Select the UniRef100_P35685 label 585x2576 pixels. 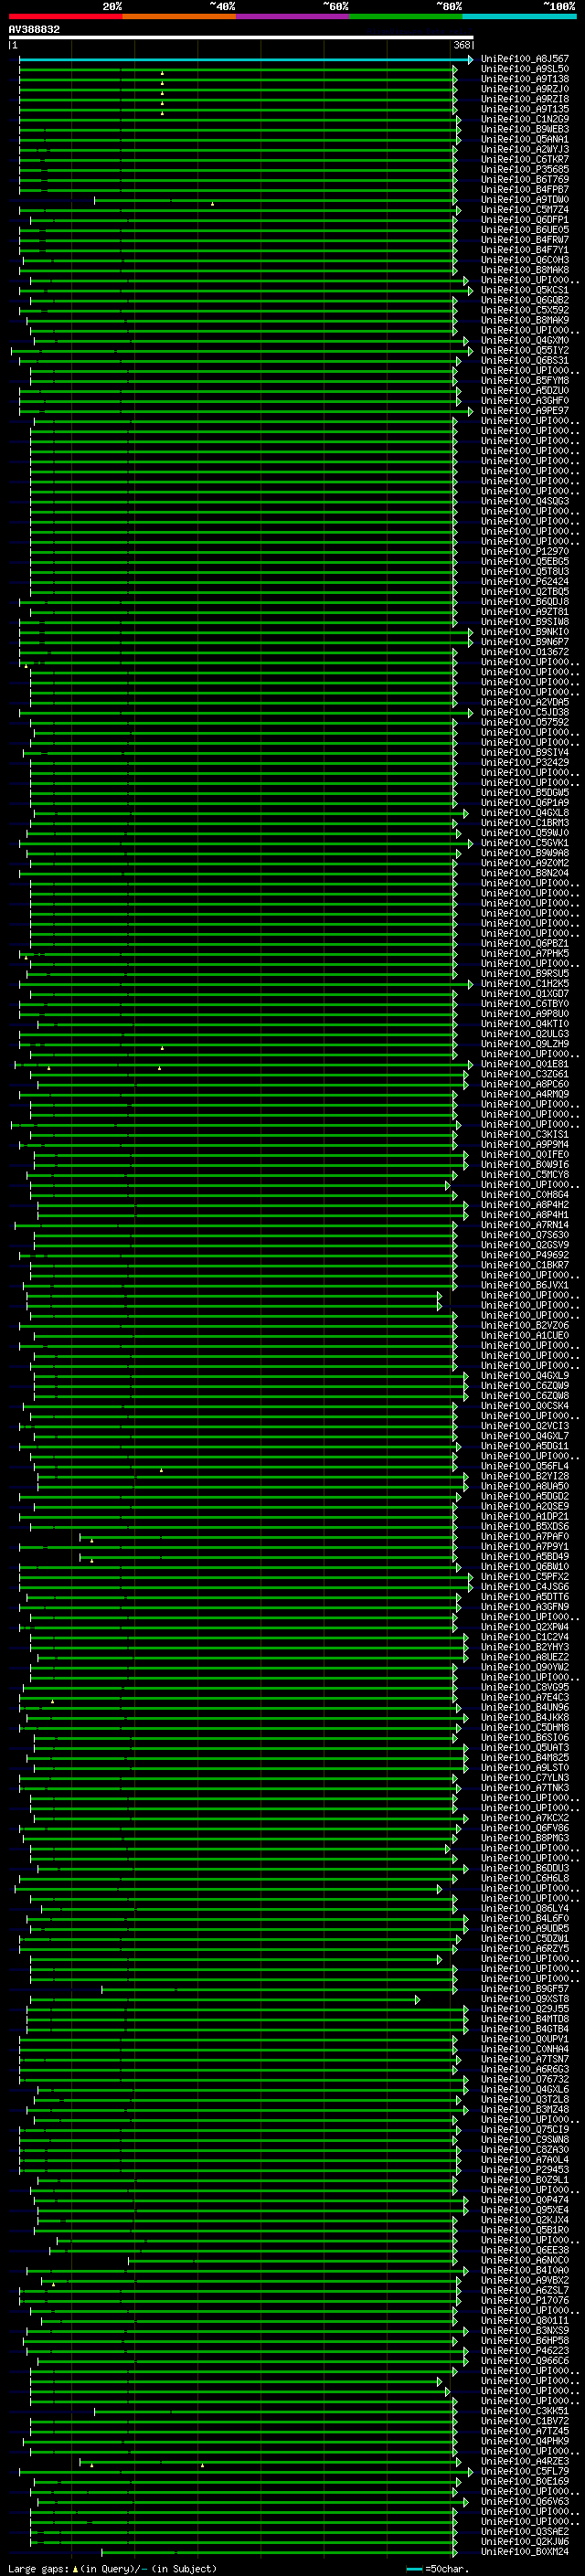[525, 170]
